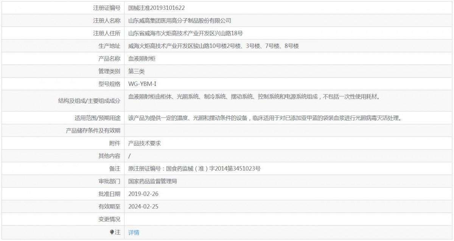Click the 注册证编号 label
The width and height of the screenshot is (454, 241).
(107, 8)
